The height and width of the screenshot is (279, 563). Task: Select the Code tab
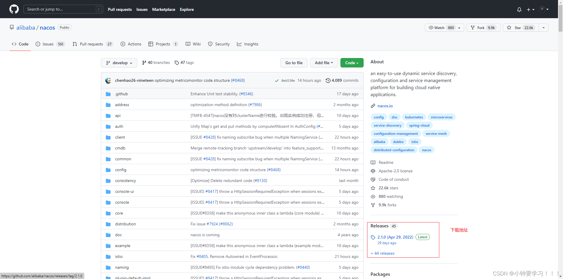(20, 44)
